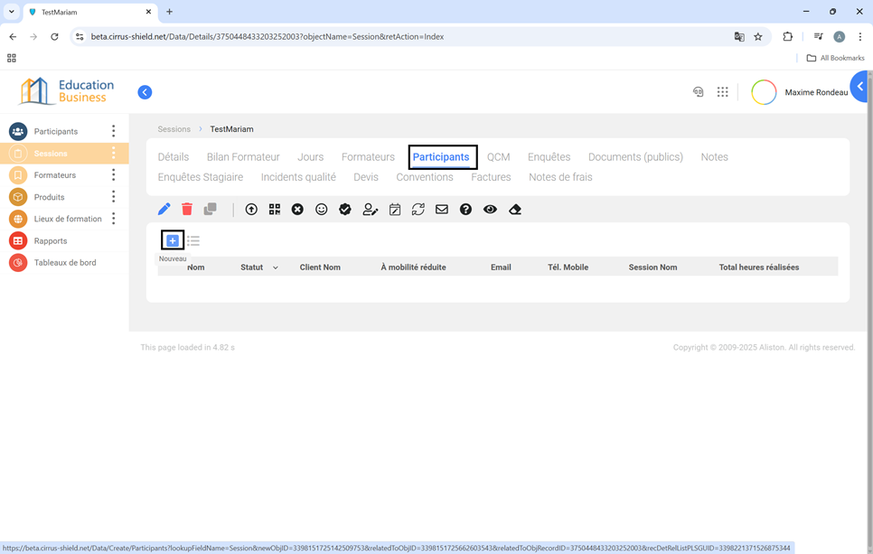Click the smiley face icon
Viewport: 873px width, 554px height.
[321, 210]
